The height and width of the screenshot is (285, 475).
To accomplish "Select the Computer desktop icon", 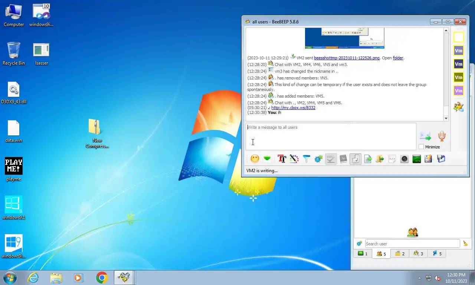I will [x=14, y=15].
